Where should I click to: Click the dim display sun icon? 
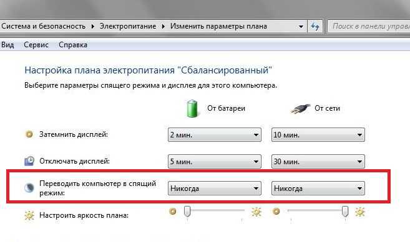[x=29, y=134]
